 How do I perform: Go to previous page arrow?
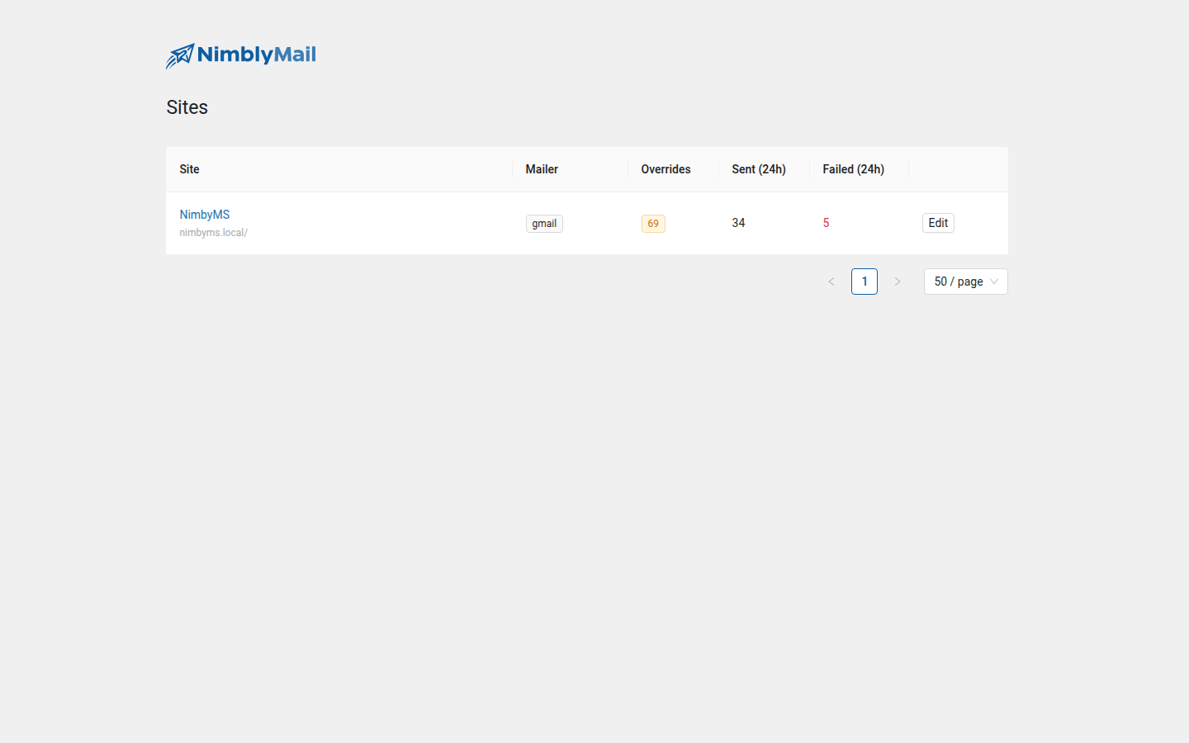831,282
